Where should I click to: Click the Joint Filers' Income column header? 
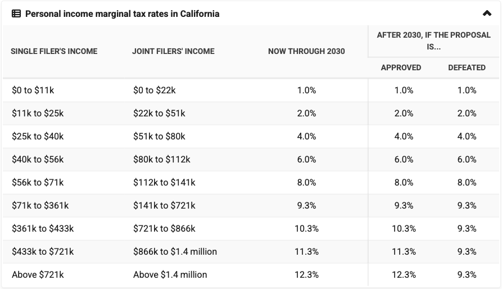(x=173, y=51)
